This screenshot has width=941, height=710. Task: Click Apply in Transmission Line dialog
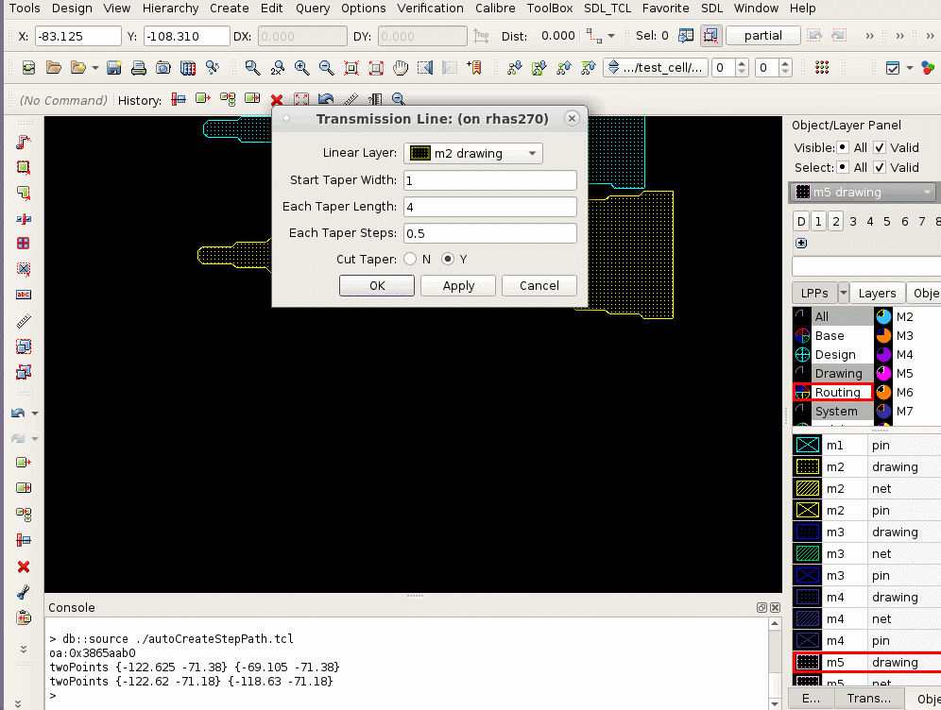458,285
